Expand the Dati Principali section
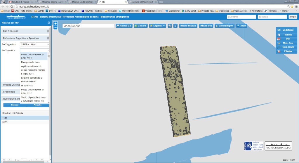The height and width of the screenshot is (163, 299). tap(48, 31)
